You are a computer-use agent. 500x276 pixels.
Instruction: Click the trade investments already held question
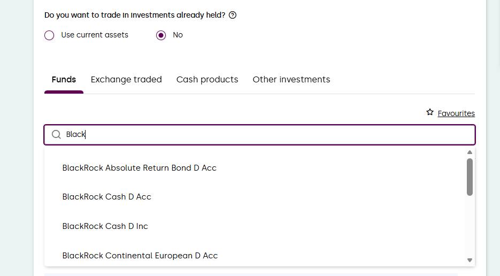point(135,15)
